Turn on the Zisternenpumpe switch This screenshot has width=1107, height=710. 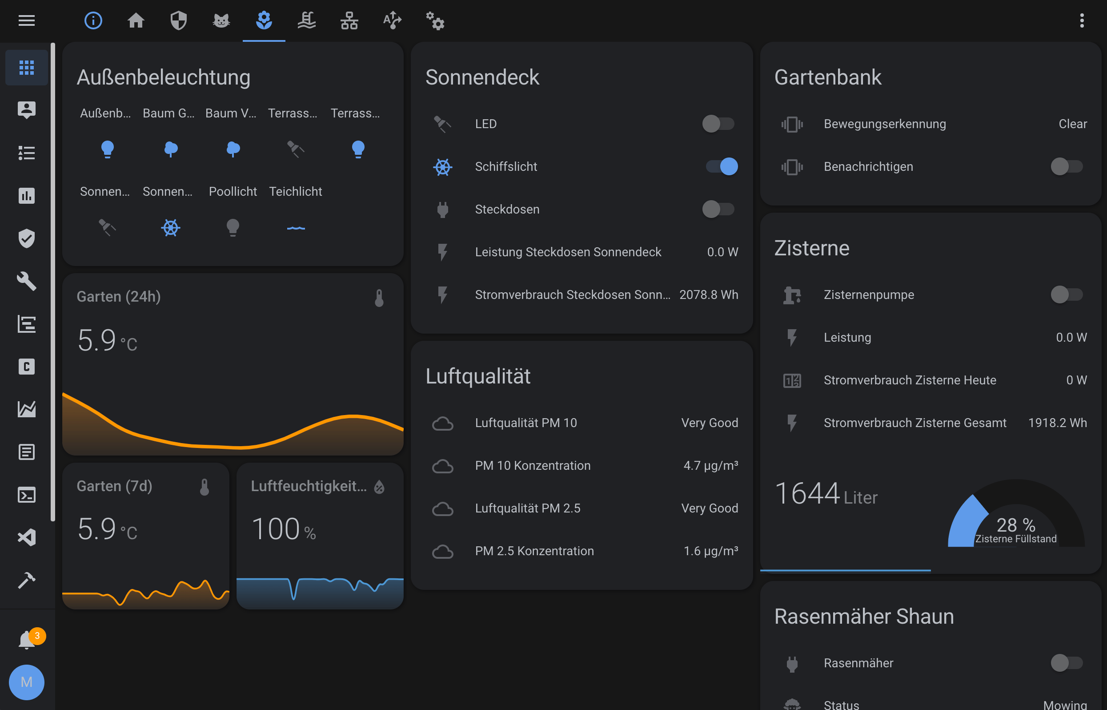pos(1066,294)
